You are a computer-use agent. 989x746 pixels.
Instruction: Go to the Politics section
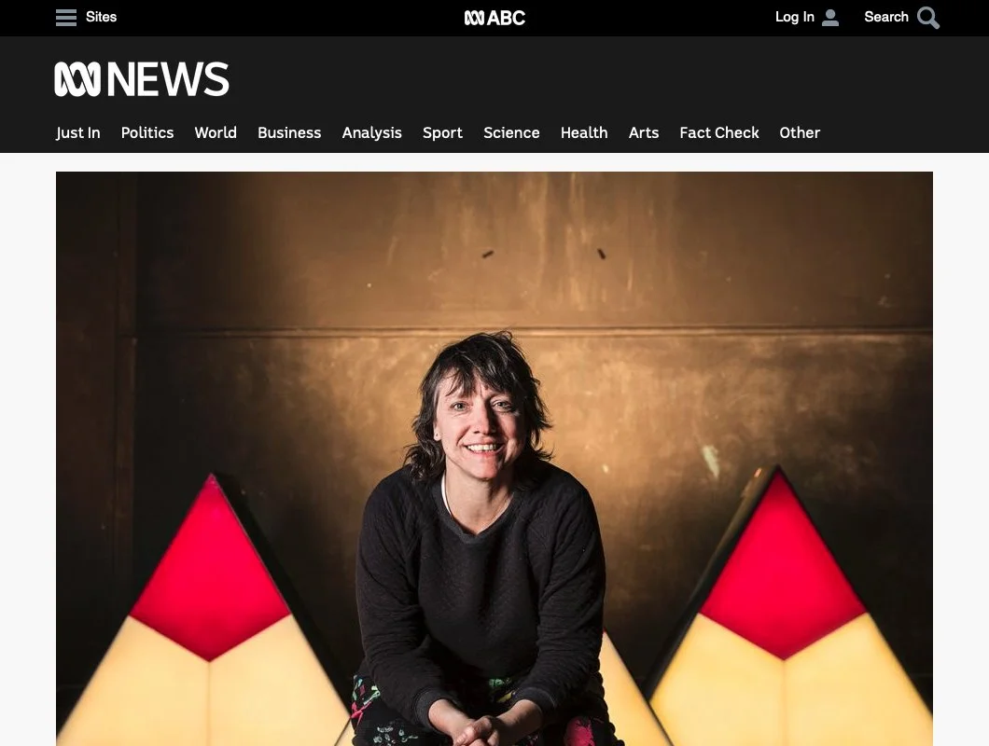click(147, 132)
